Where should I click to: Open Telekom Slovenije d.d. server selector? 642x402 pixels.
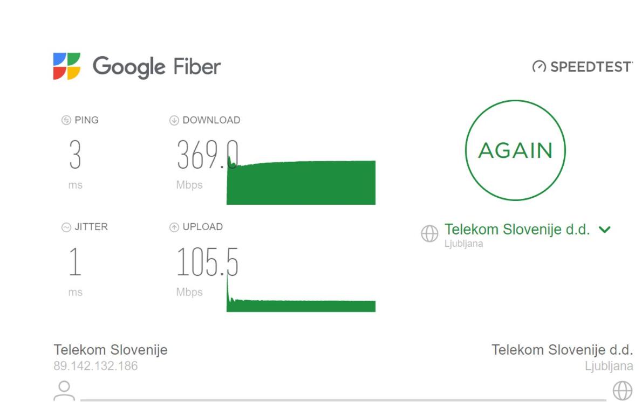517,230
